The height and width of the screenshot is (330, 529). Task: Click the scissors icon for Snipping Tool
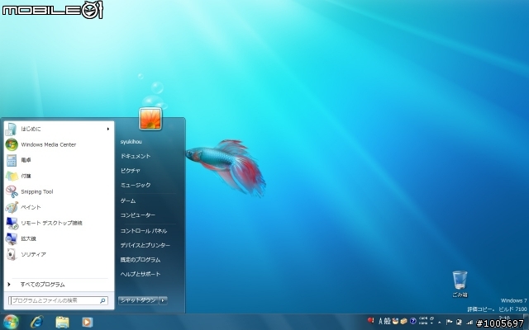[x=12, y=191]
